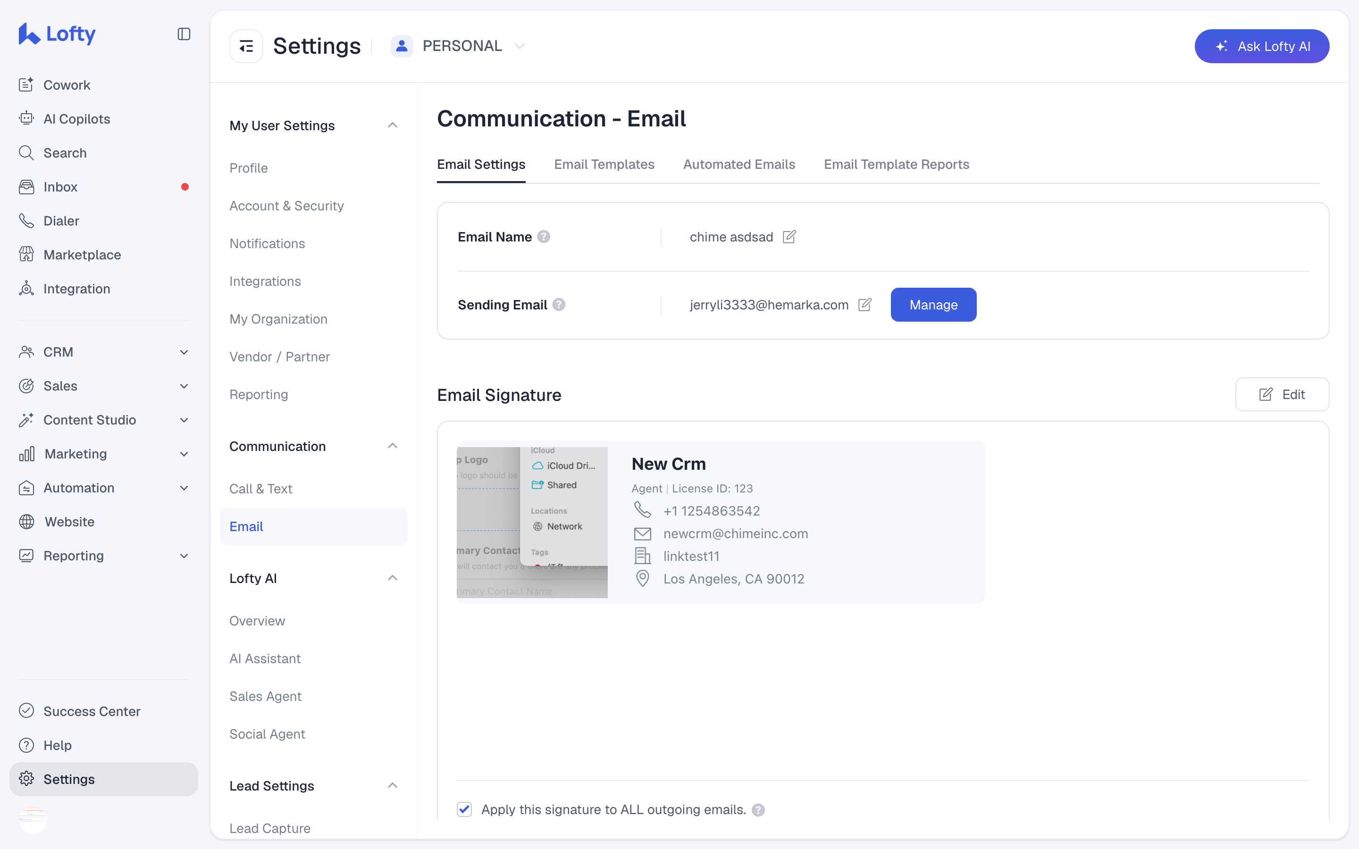Open Website globe icon
The image size is (1359, 849).
coord(26,522)
